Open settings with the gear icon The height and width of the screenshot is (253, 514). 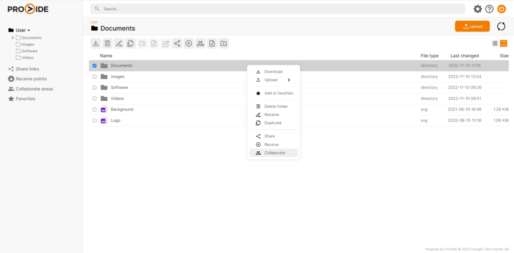click(x=478, y=9)
